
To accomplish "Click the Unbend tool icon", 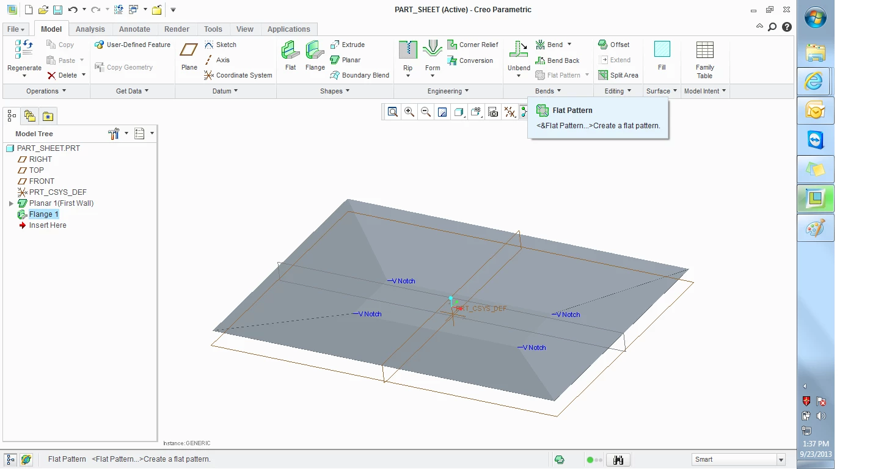I will point(519,51).
